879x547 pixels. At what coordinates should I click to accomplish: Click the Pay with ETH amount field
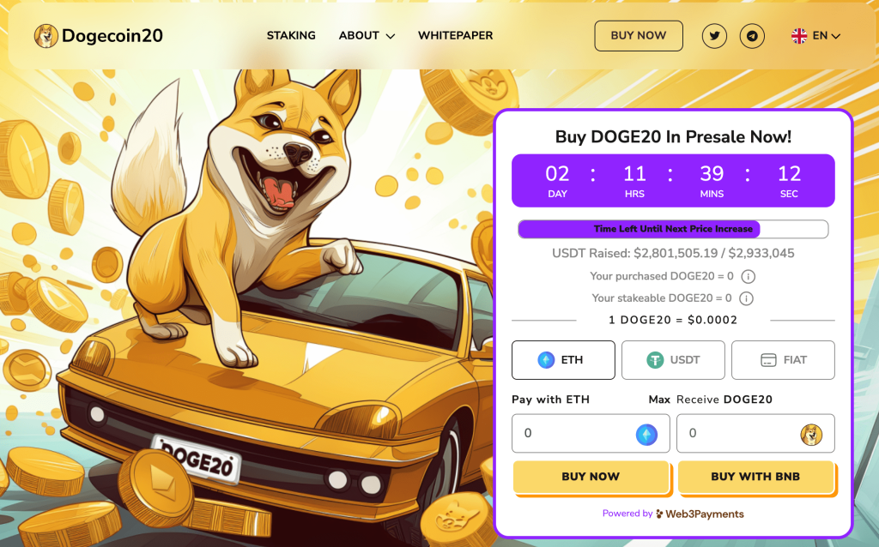point(591,433)
